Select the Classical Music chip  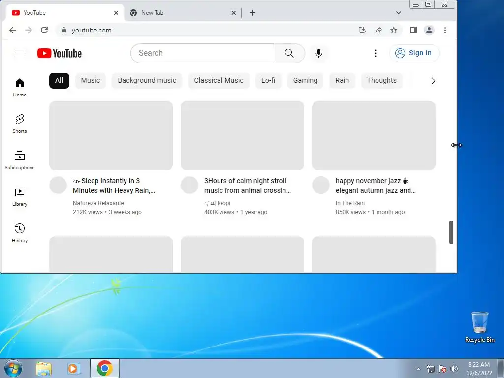pos(219,80)
